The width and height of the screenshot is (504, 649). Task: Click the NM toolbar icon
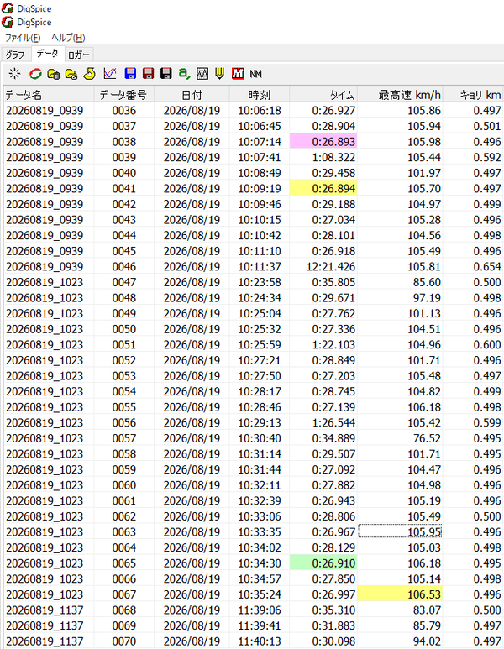(255, 74)
